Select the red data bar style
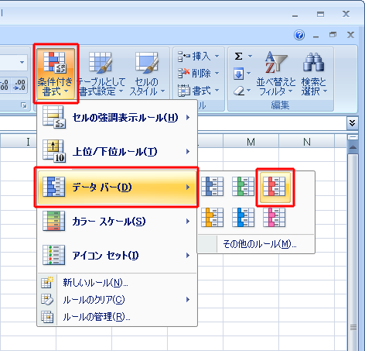 (x=275, y=187)
